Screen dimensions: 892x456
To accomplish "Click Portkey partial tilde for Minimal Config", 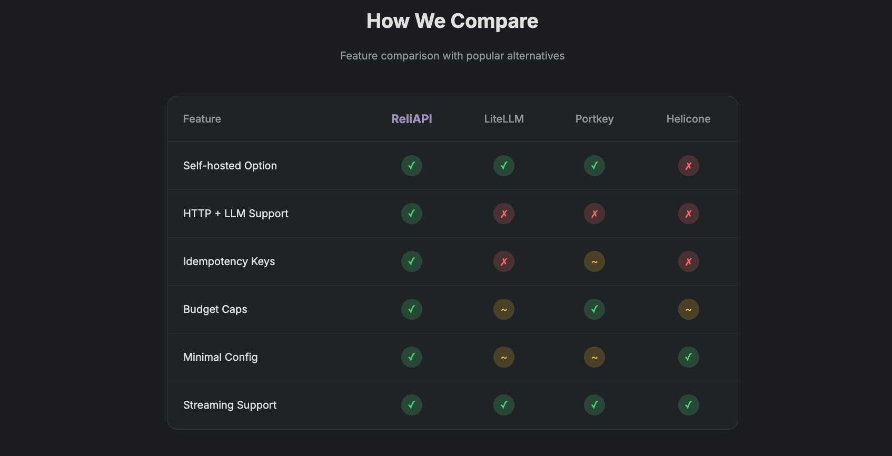I will coord(594,357).
